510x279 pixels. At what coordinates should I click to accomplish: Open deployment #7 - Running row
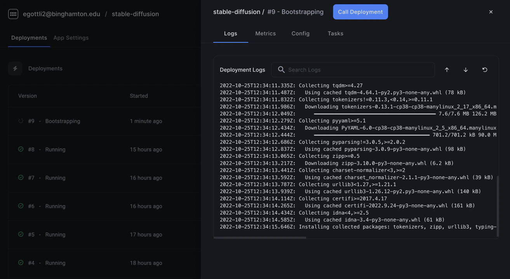point(104,178)
